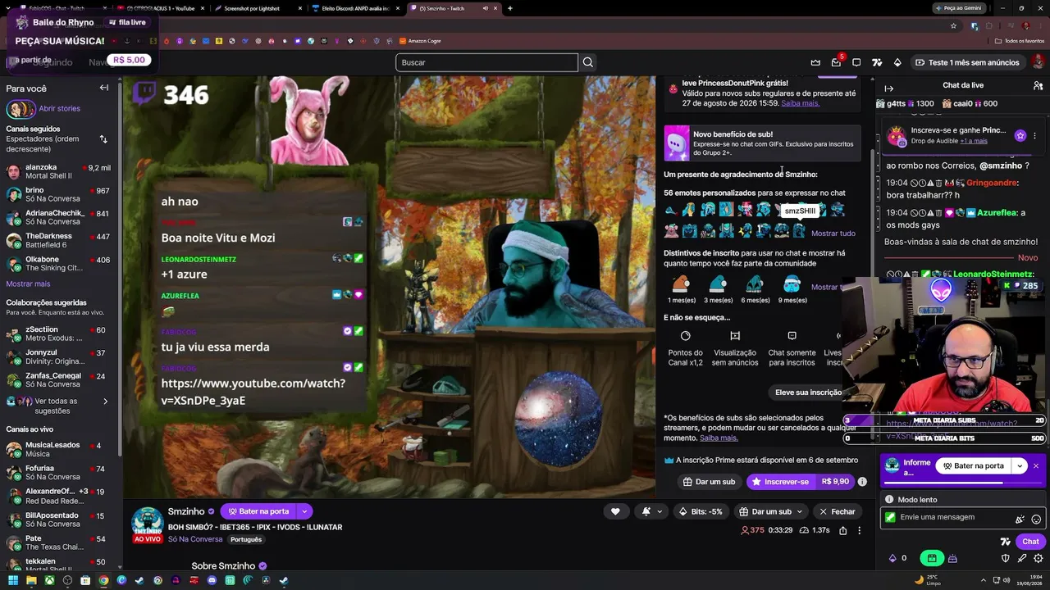This screenshot has width=1050, height=590.
Task: Open user profile avatar menu
Action: pyautogui.click(x=1038, y=62)
